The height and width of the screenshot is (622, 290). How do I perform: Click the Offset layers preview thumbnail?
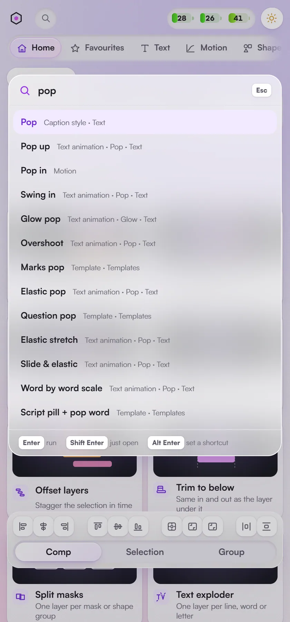click(x=75, y=466)
